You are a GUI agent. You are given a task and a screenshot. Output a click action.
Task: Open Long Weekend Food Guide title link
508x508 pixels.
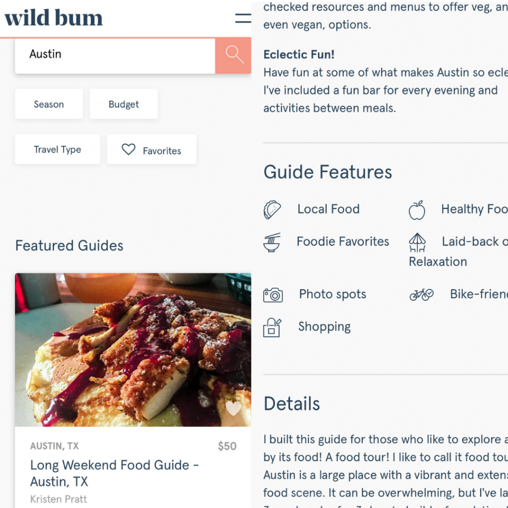coord(115,473)
